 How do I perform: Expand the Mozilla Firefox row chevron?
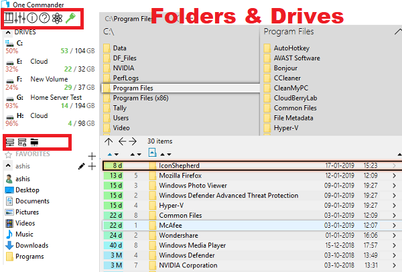point(394,176)
